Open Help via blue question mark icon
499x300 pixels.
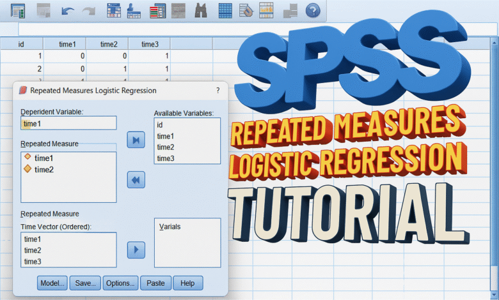tap(313, 11)
